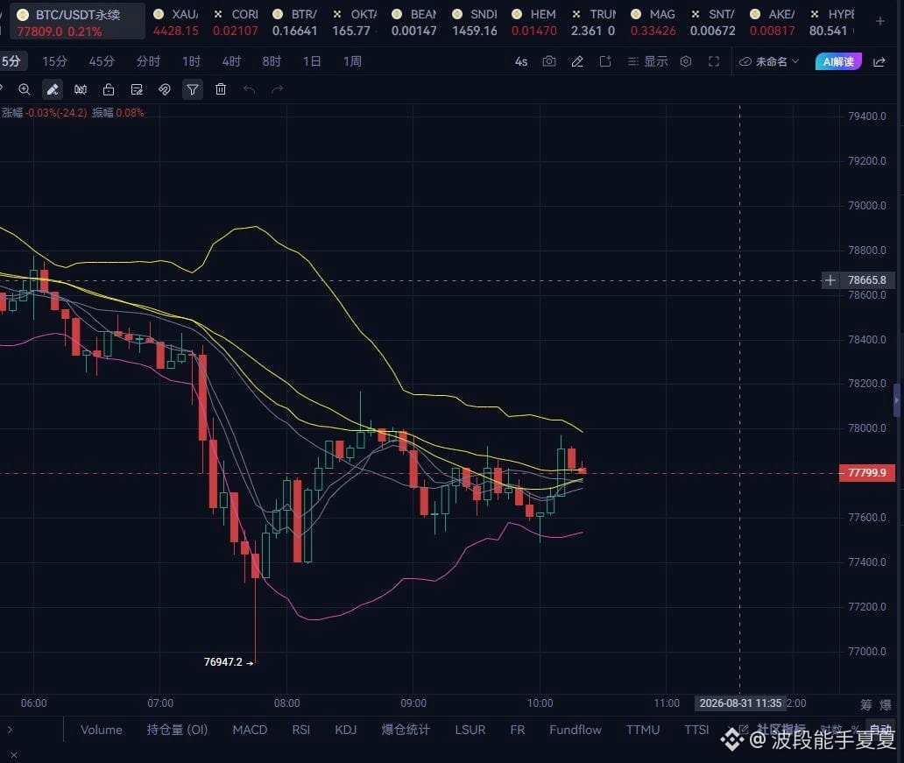The height and width of the screenshot is (763, 904).
Task: Enable the 持仓量 (OI) indicator
Action: click(177, 730)
